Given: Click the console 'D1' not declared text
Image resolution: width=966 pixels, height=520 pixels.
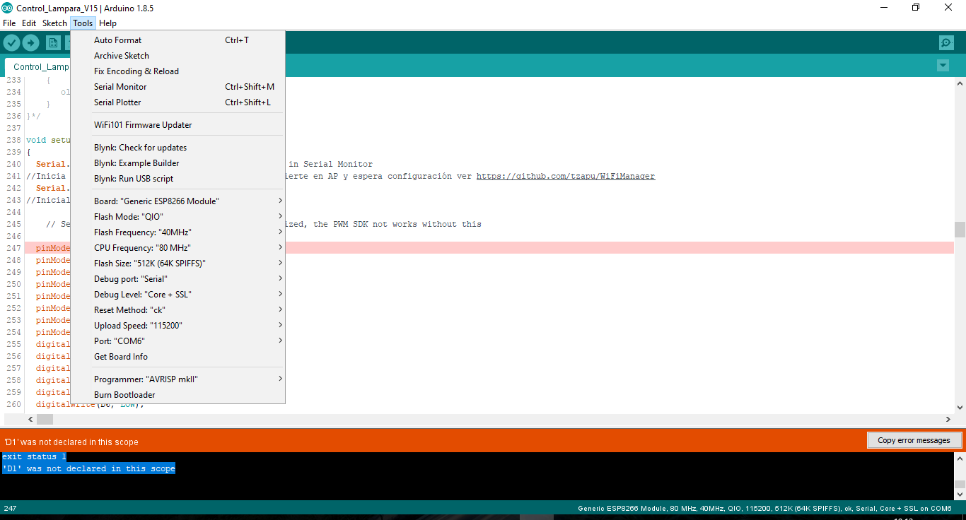Looking at the screenshot, I should click(x=88, y=468).
